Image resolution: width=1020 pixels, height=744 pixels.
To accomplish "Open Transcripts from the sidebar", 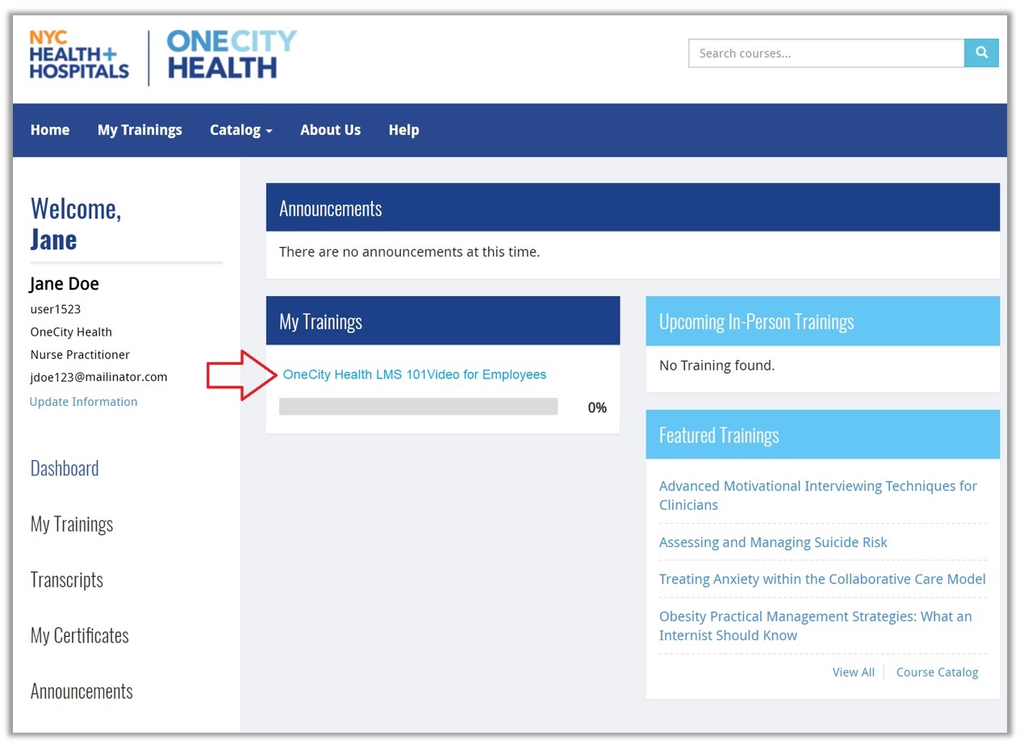I will (67, 580).
